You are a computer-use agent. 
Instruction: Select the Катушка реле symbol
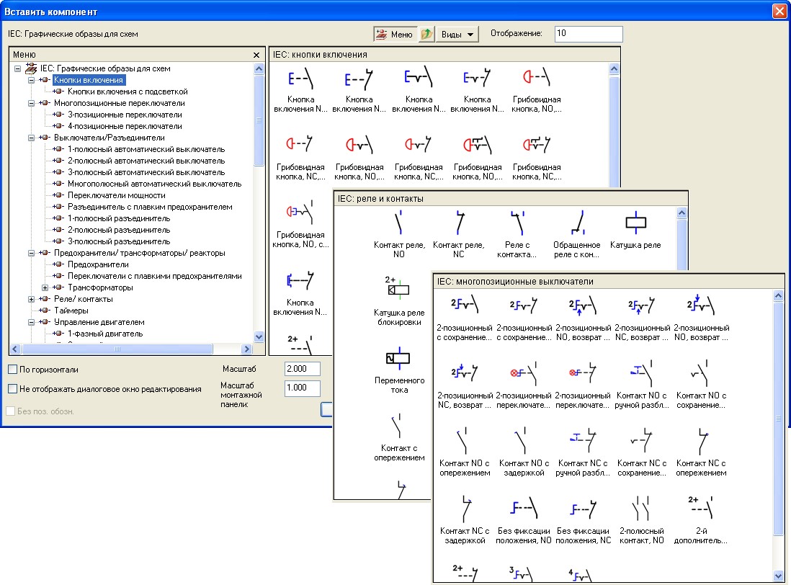pos(635,223)
